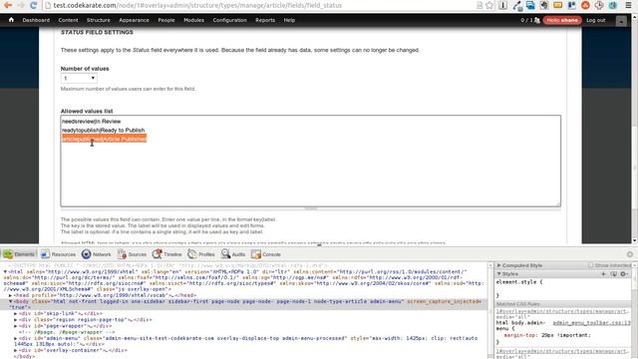The width and height of the screenshot is (638, 359).
Task: Reload the page with refresh icon
Action: [x=33, y=5]
